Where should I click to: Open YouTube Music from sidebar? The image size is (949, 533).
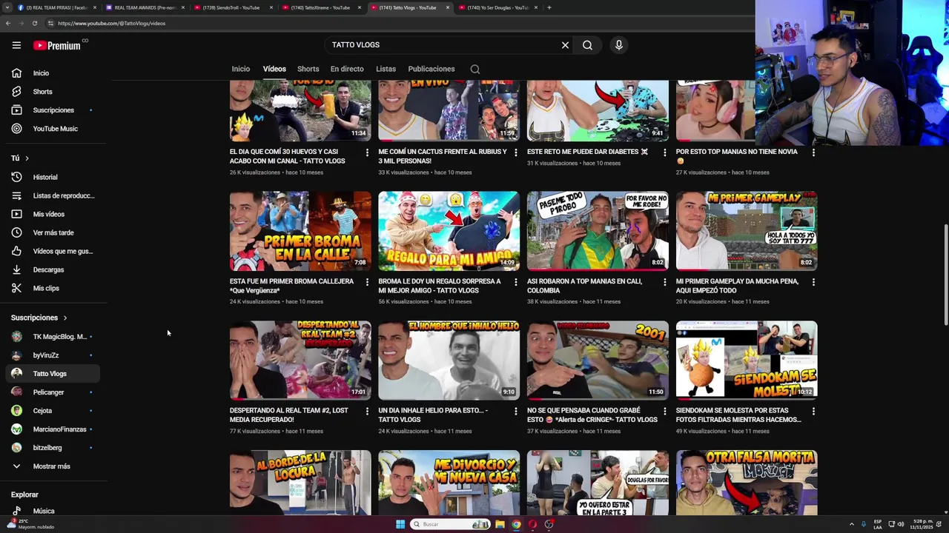[51, 129]
